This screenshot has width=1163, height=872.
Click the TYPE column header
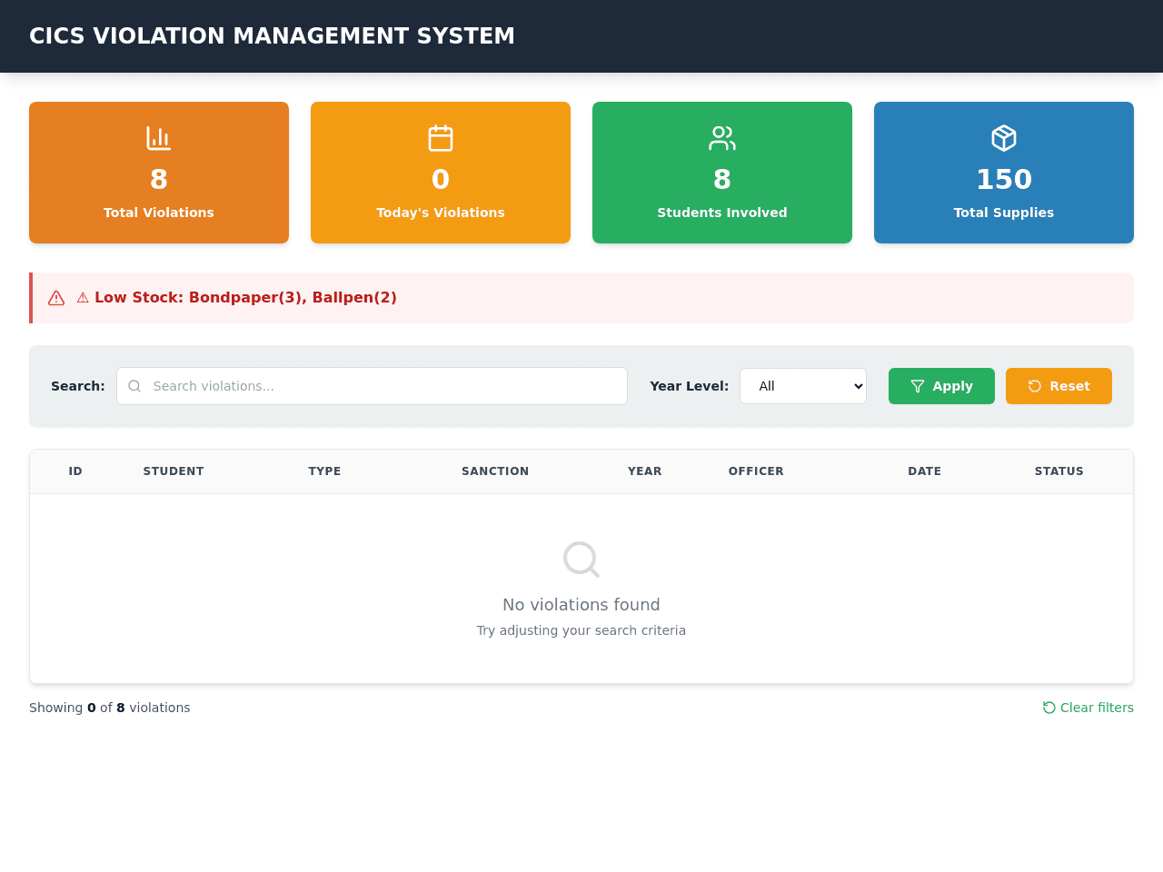(324, 471)
